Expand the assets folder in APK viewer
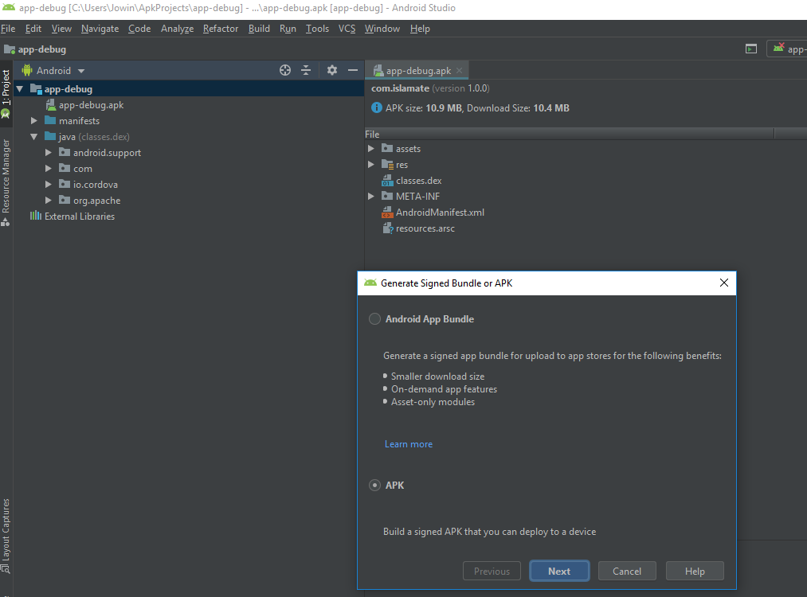Viewport: 807px width, 597px height. coord(371,149)
